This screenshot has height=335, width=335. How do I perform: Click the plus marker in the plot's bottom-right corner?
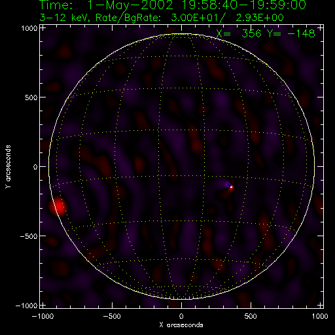(321, 305)
